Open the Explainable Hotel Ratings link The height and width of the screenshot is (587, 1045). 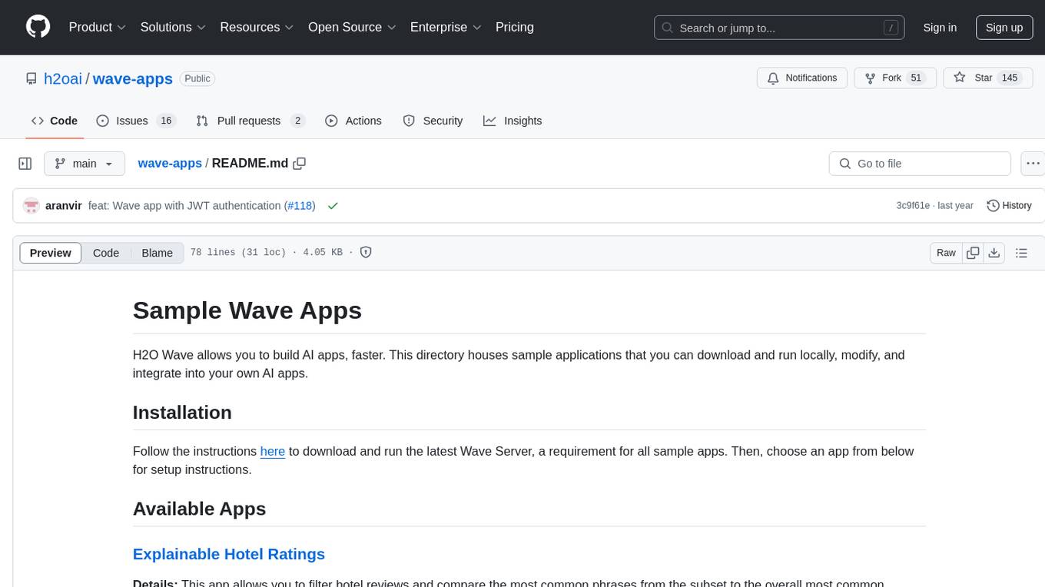tap(229, 554)
